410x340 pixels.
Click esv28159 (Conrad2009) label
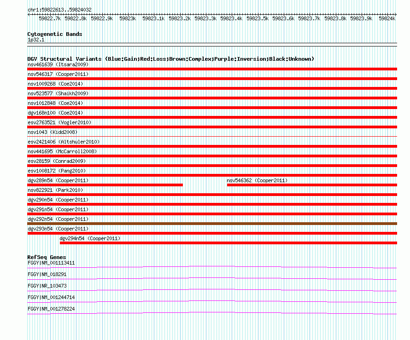pyautogui.click(x=57, y=161)
